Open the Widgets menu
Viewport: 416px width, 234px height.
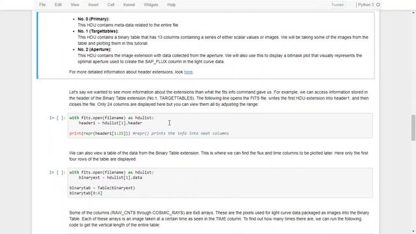click(x=151, y=5)
